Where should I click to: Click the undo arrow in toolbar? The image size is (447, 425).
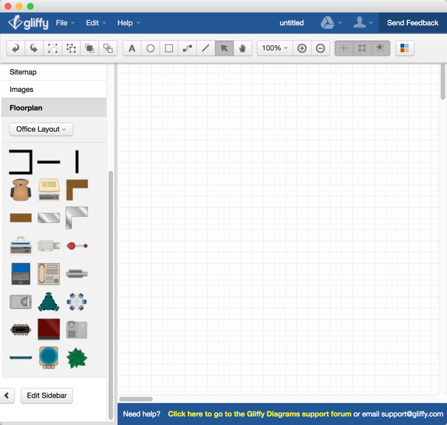[16, 48]
